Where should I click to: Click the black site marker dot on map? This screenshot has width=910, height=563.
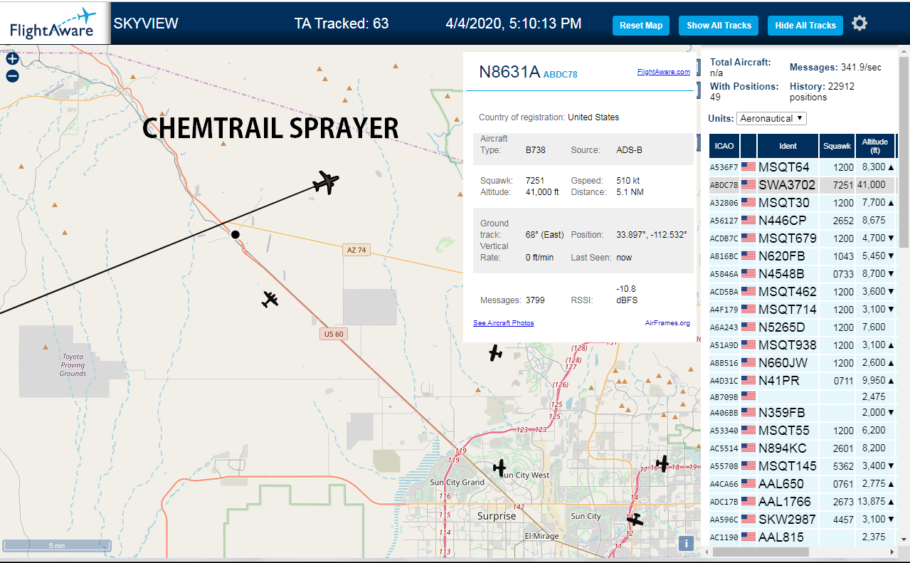(236, 234)
